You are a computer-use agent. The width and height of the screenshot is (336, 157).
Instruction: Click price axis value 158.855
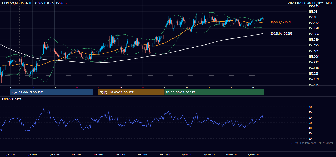click(x=313, y=6)
